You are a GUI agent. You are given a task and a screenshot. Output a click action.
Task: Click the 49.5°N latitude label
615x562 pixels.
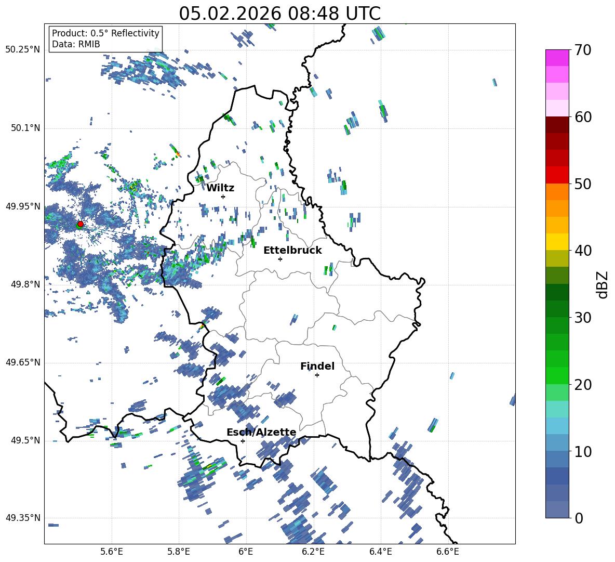pos(25,440)
